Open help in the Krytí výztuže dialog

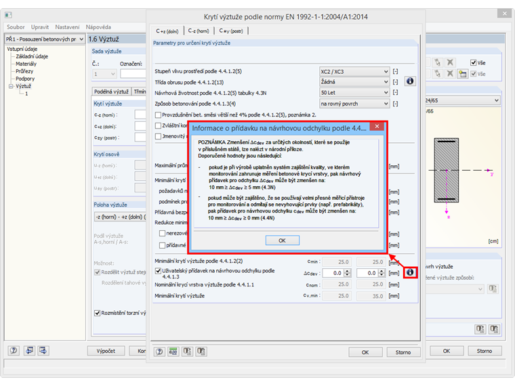pyautogui.click(x=160, y=352)
